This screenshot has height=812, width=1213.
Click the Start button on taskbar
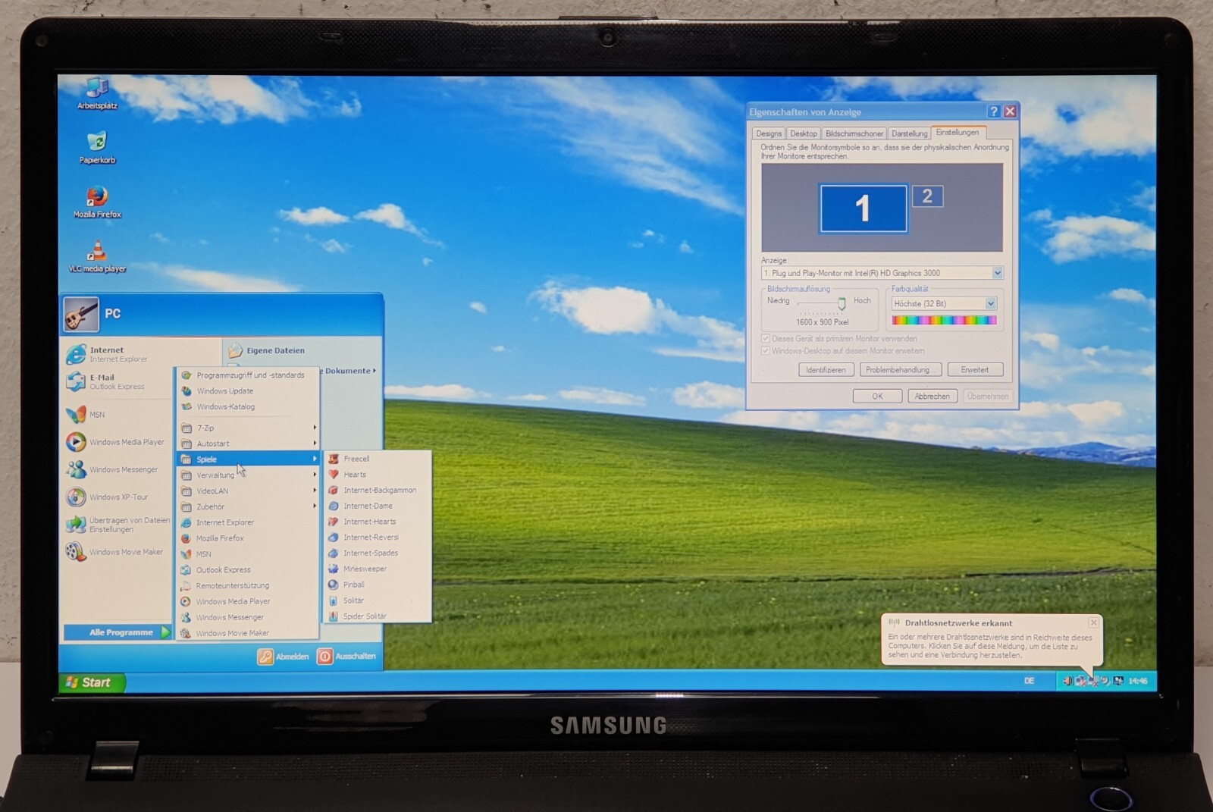pyautogui.click(x=92, y=682)
